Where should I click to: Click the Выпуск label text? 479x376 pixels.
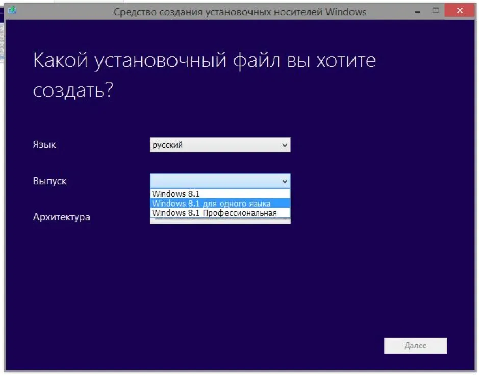click(49, 181)
